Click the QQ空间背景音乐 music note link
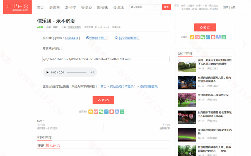This screenshot has height=156, width=251. 127,38
